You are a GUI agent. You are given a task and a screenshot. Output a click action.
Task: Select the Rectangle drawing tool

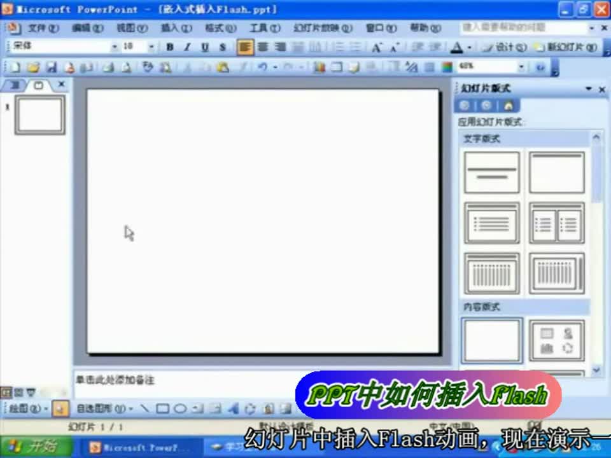pyautogui.click(x=163, y=408)
